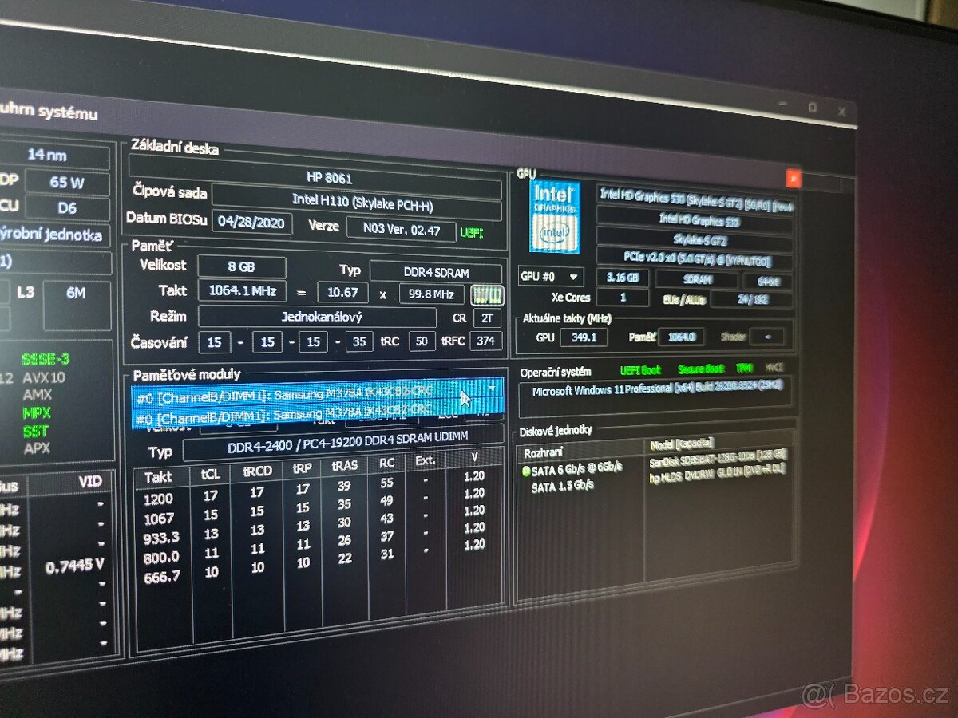
Task: Click the green SST feature label
Action: tap(35, 431)
